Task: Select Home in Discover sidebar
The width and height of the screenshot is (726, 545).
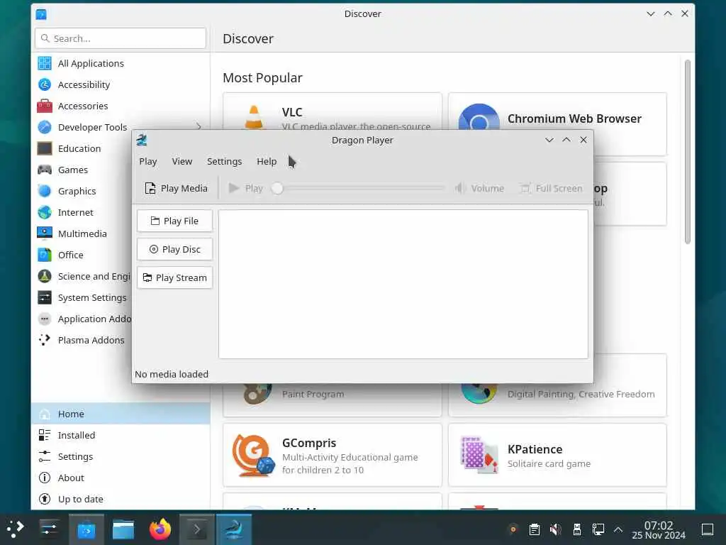Action: point(121,414)
